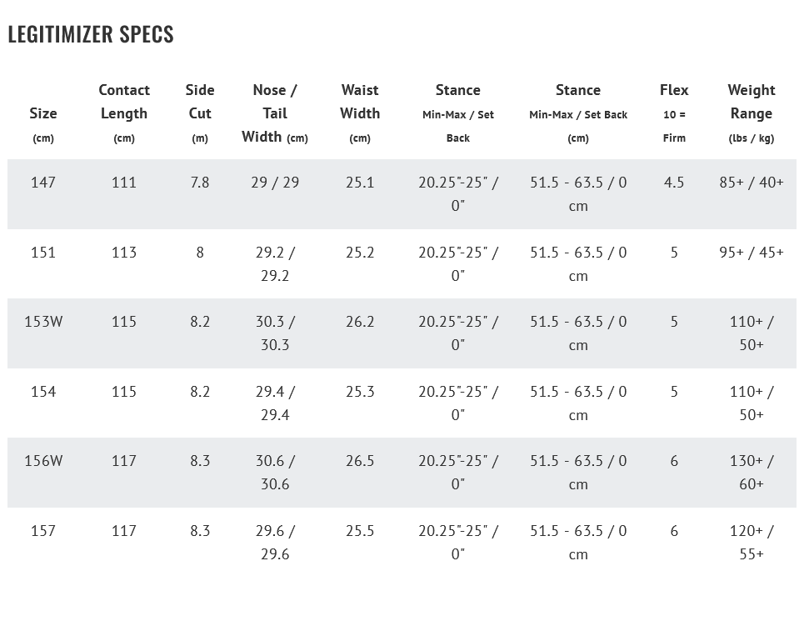Select the 120+ / 55+ weight range cell
Viewport: 804px width, 636px height.
tap(752, 542)
